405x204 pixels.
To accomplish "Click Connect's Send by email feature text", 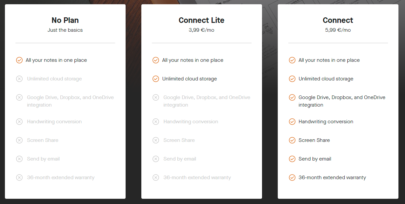I will coord(315,159).
